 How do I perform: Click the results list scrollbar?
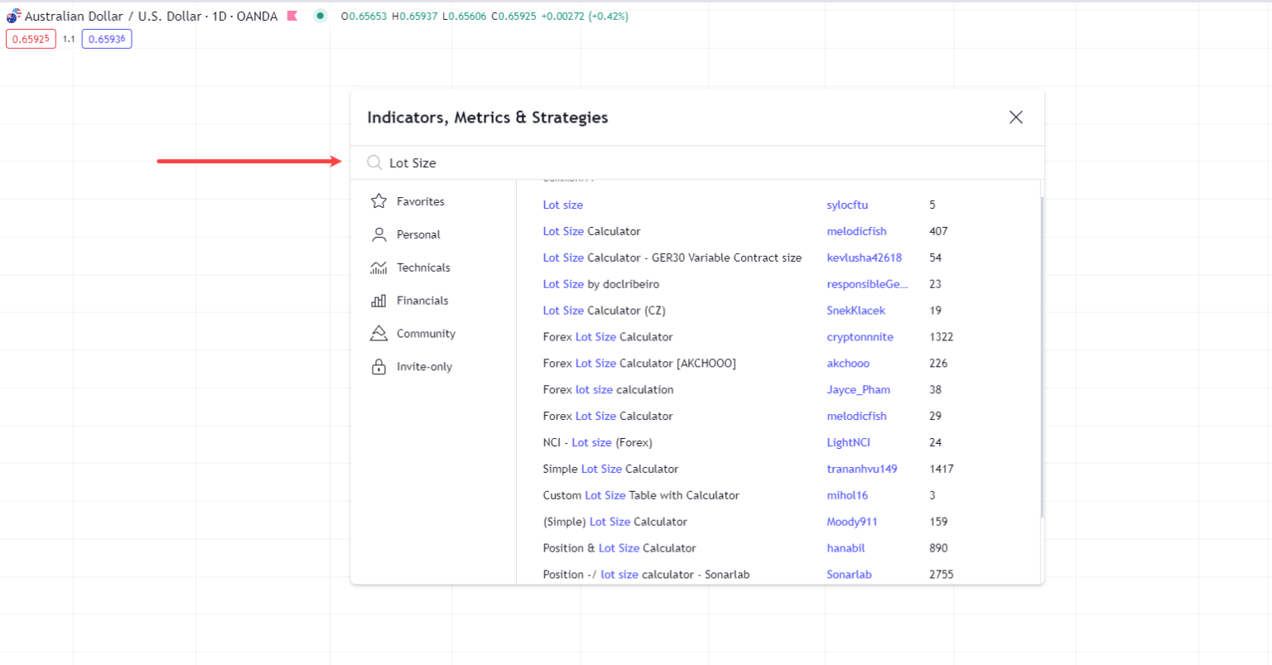1041,356
